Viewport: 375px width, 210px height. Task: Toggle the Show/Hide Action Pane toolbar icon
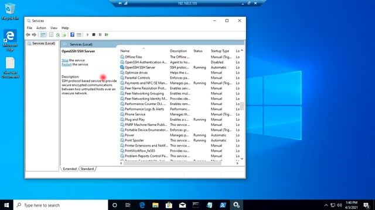[x=79, y=35]
